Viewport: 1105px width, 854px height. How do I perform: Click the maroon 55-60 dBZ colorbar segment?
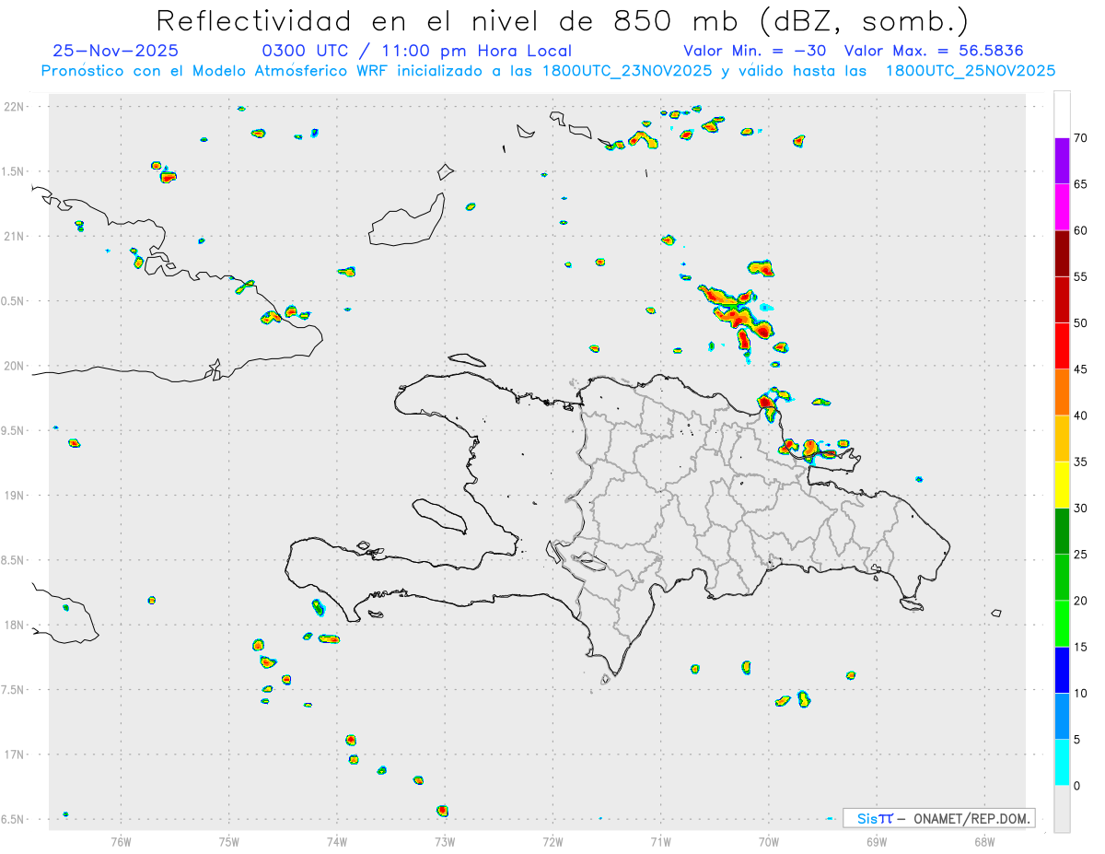pyautogui.click(x=1062, y=253)
